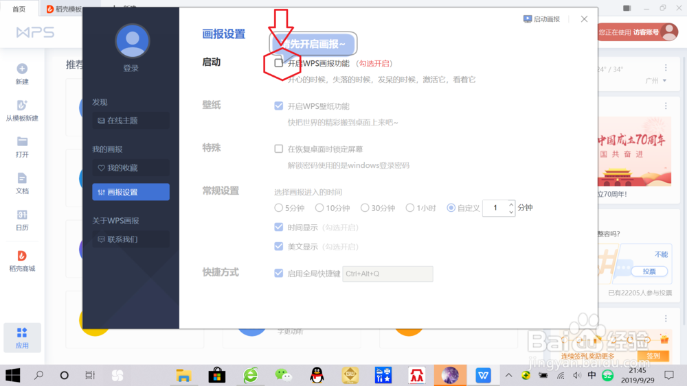Open 联系我们 in sidebar
This screenshot has height=386, width=687.
coord(131,239)
